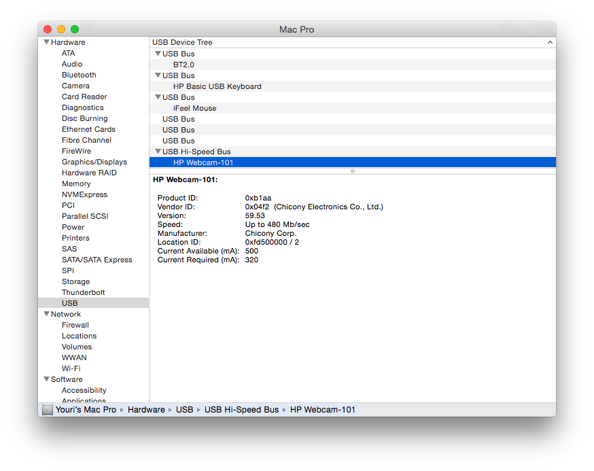Select BT2.0 device in USB tree
Viewport: 594px width, 471px height.
pos(184,65)
